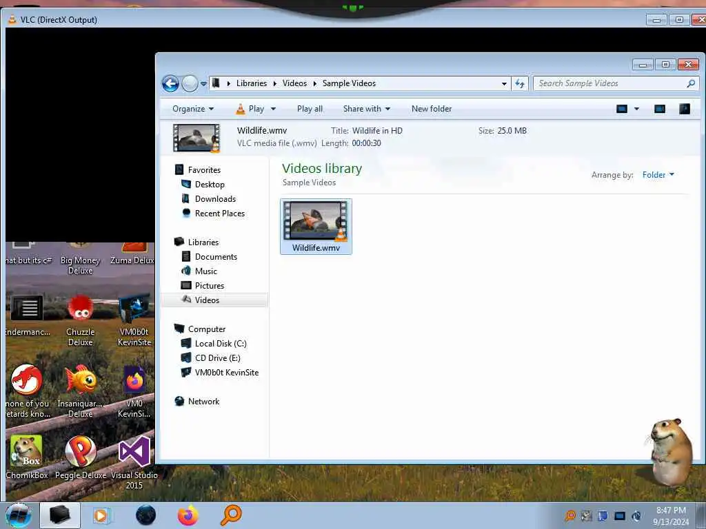Click the Explorer taskbar button
This screenshot has height=529, width=706.
coord(60,515)
